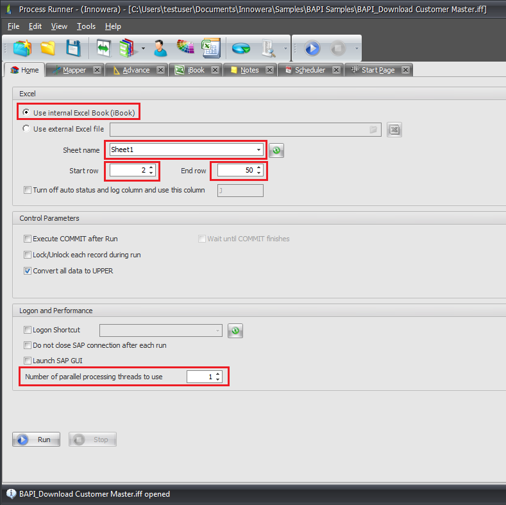Click the blue play run toolbar icon
Viewport: 506px width, 505px height.
[312, 48]
